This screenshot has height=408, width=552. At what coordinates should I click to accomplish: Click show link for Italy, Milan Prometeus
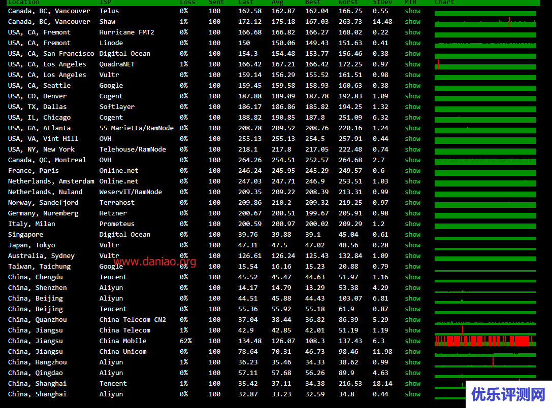(x=412, y=224)
